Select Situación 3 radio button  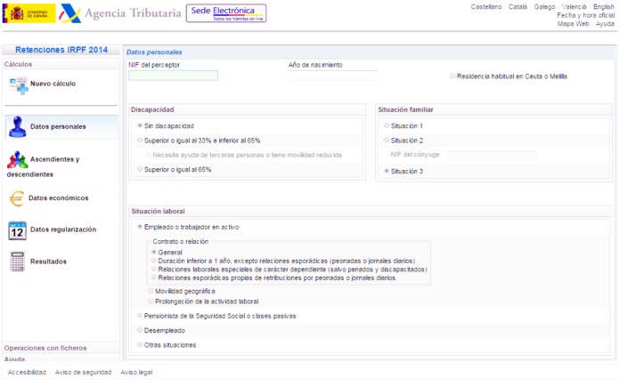(387, 172)
